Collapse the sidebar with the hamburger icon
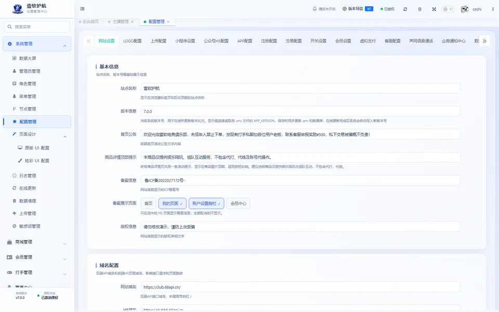This screenshot has width=499, height=312. tap(83, 9)
